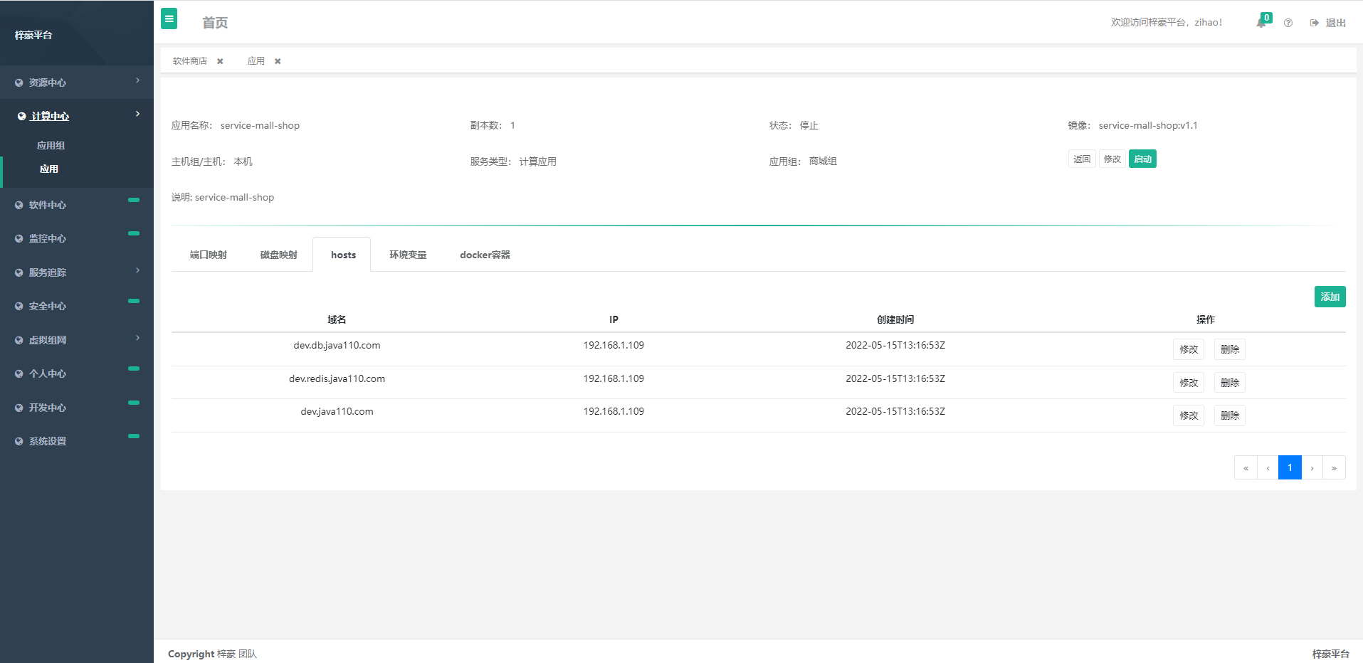Collapse the 计算中心 menu chevron

[137, 114]
